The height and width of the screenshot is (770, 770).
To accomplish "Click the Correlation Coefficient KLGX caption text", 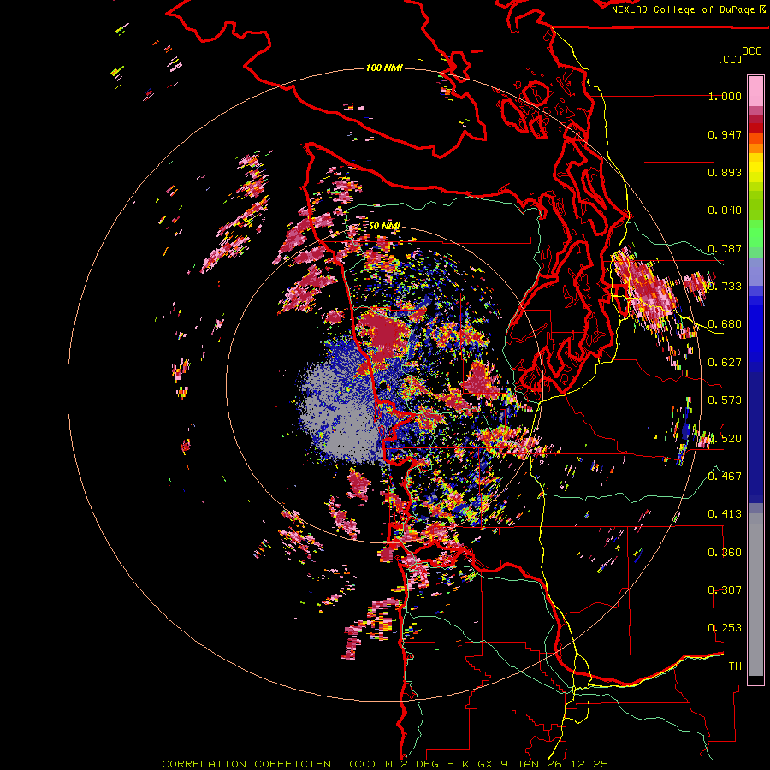I will [385, 764].
